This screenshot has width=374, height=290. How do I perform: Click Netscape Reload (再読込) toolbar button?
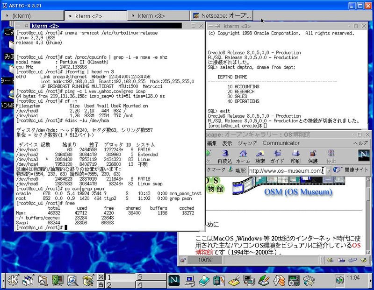(x=225, y=157)
